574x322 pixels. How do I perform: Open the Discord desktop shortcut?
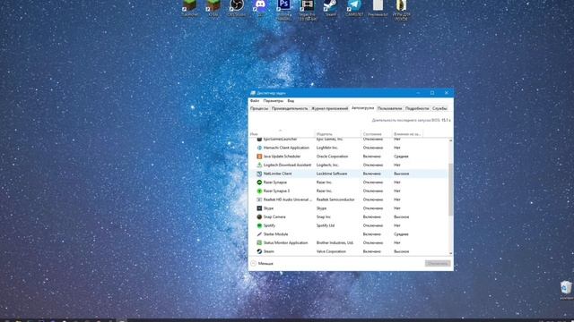point(260,7)
